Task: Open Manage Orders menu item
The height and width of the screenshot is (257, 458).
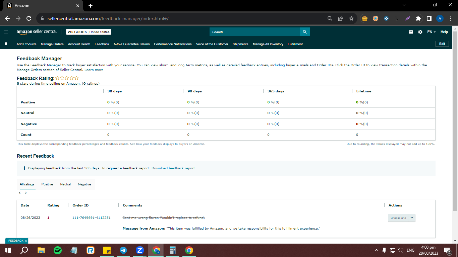Action: click(52, 44)
